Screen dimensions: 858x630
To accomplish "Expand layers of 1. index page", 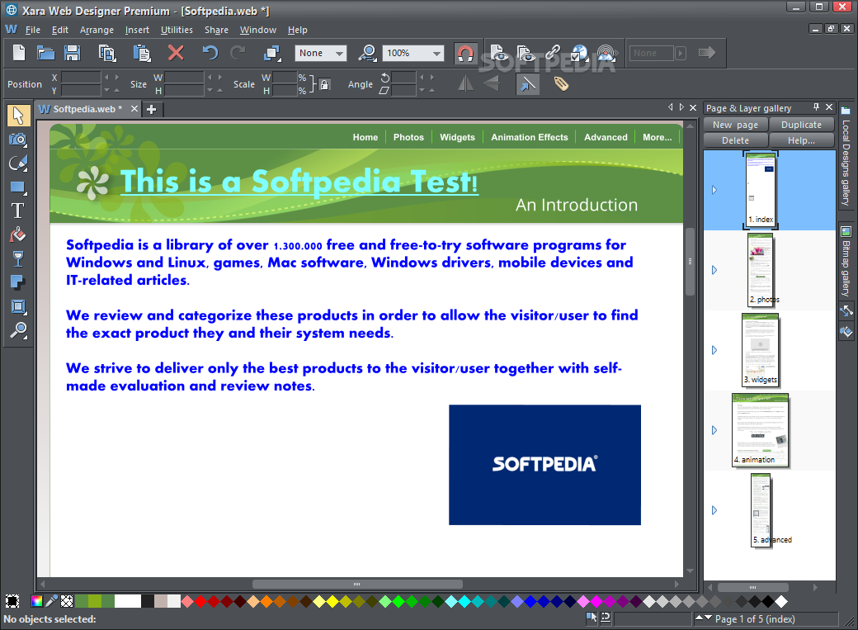I will [x=714, y=190].
